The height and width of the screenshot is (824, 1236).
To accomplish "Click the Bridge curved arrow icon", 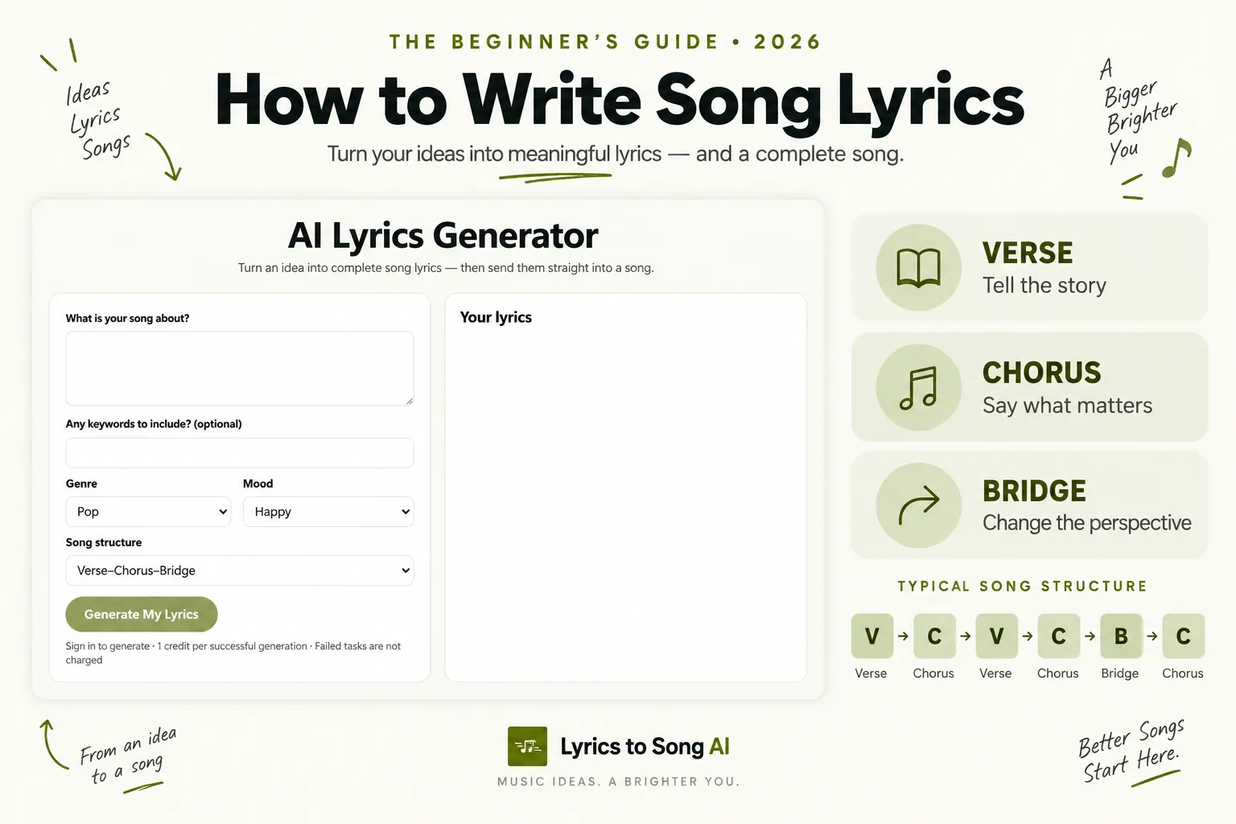I will [x=919, y=505].
